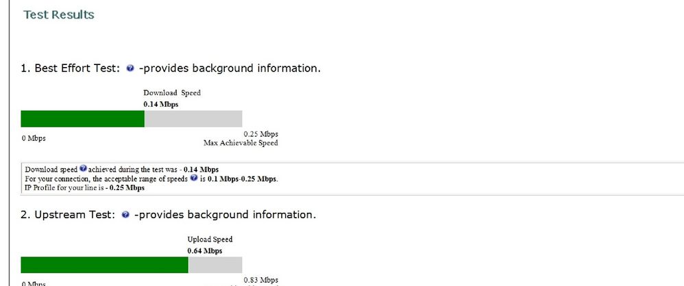This screenshot has width=684, height=286.
Task: Click bold '0.14 Mbps' value above download bar
Action: 161,105
